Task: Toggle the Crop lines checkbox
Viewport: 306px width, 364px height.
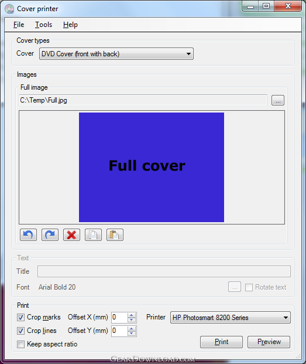Action: (20, 331)
